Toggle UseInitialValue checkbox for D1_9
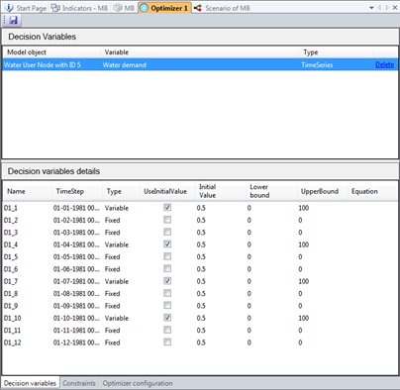The image size is (400, 390). coord(167,305)
